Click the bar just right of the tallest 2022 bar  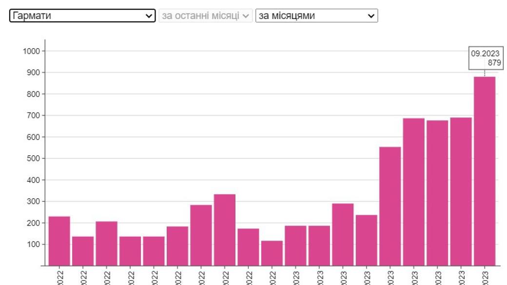[248, 247]
